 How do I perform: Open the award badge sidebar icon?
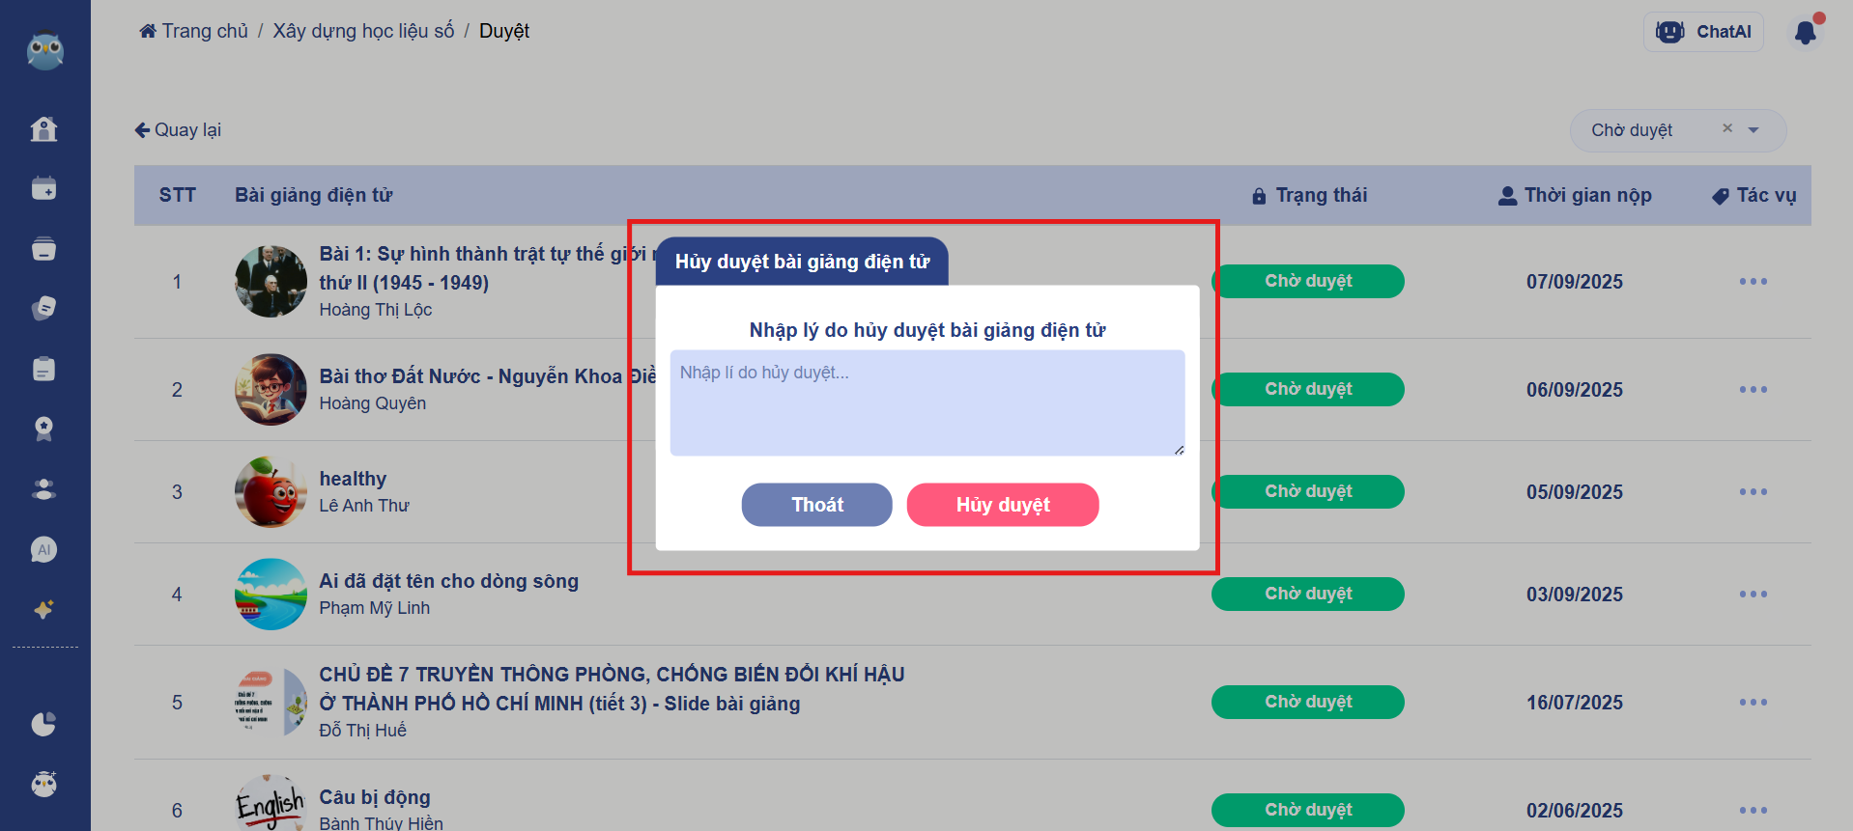[x=43, y=429]
